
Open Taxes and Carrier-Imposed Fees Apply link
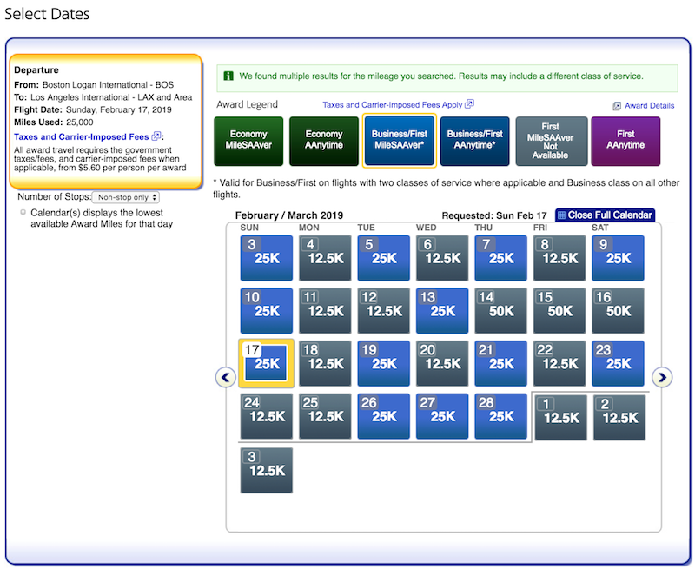[393, 105]
